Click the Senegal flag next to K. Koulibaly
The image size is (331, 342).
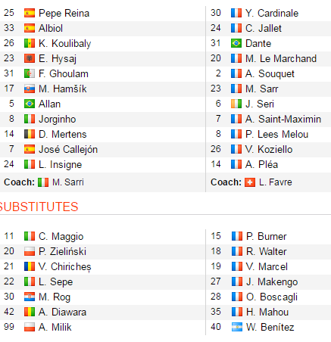(x=30, y=43)
